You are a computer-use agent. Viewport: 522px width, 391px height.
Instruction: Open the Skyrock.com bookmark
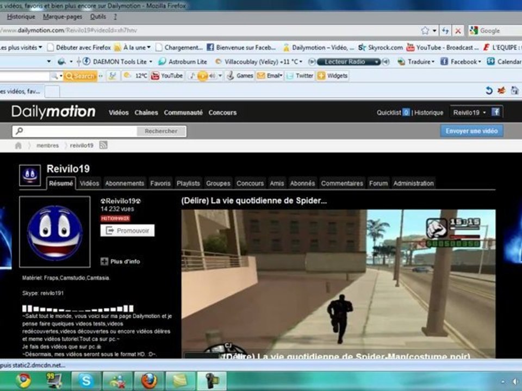(381, 48)
